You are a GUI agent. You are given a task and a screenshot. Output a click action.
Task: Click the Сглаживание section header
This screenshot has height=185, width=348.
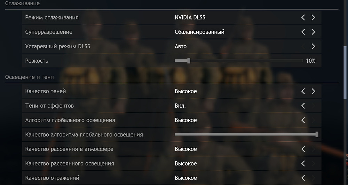tap(22, 3)
